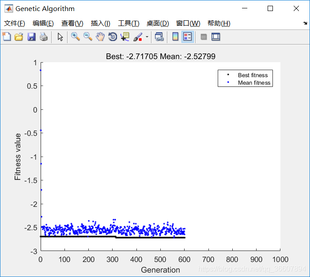Click the black best fitness line
This screenshot has width=310, height=277.
113,237
